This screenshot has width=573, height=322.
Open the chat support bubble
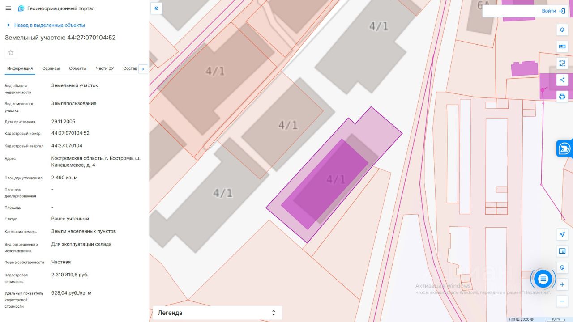[x=543, y=279]
